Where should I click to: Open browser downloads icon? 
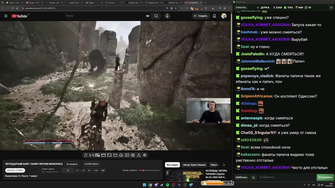(213, 8)
